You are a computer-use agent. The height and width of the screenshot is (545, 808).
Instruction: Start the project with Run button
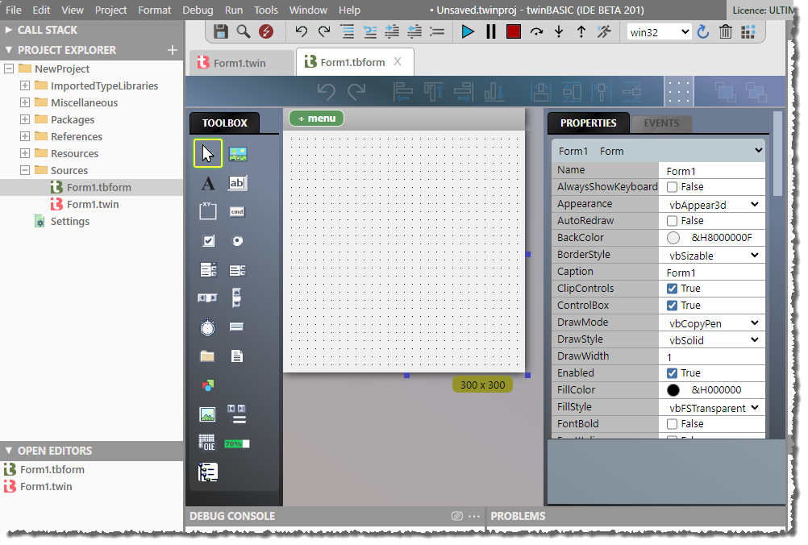coord(468,31)
